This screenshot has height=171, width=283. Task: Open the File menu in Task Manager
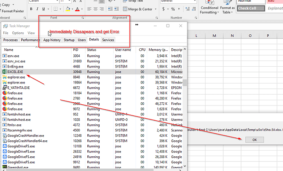6,33
